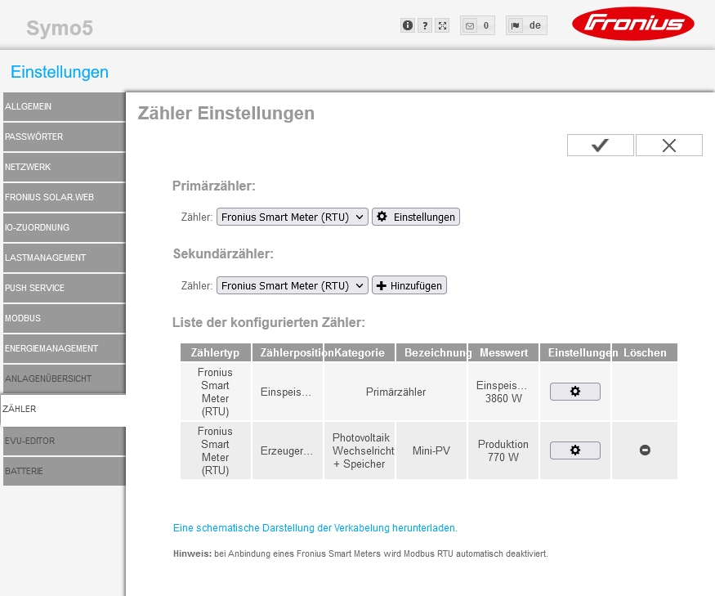This screenshot has height=596, width=715.
Task: Go to the Passwörter tab
Action: 65,137
